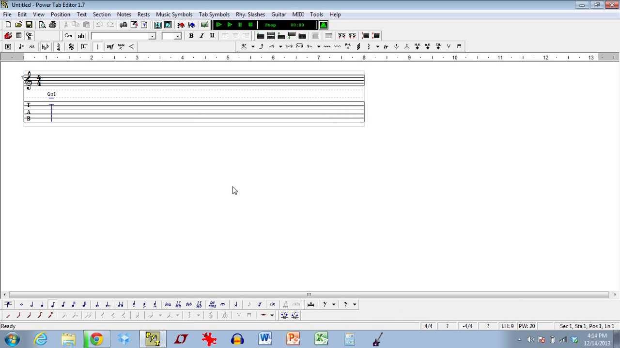Insert a rehearsal sign R
This screenshot has width=620, height=348.
8,46
